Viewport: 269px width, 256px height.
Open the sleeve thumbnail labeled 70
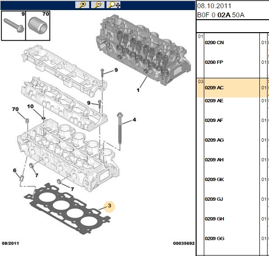(38, 26)
